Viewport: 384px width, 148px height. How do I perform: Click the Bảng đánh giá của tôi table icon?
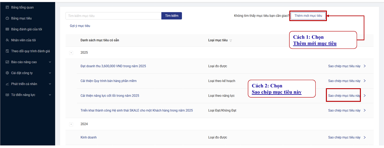click(7, 29)
